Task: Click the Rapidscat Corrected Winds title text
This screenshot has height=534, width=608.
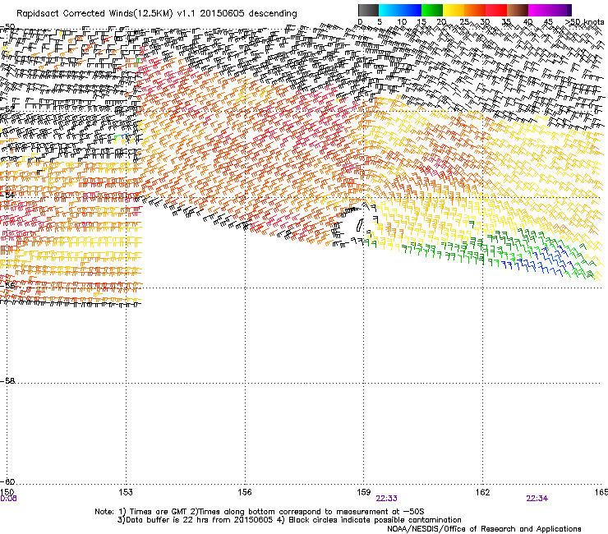Action: tap(157, 14)
